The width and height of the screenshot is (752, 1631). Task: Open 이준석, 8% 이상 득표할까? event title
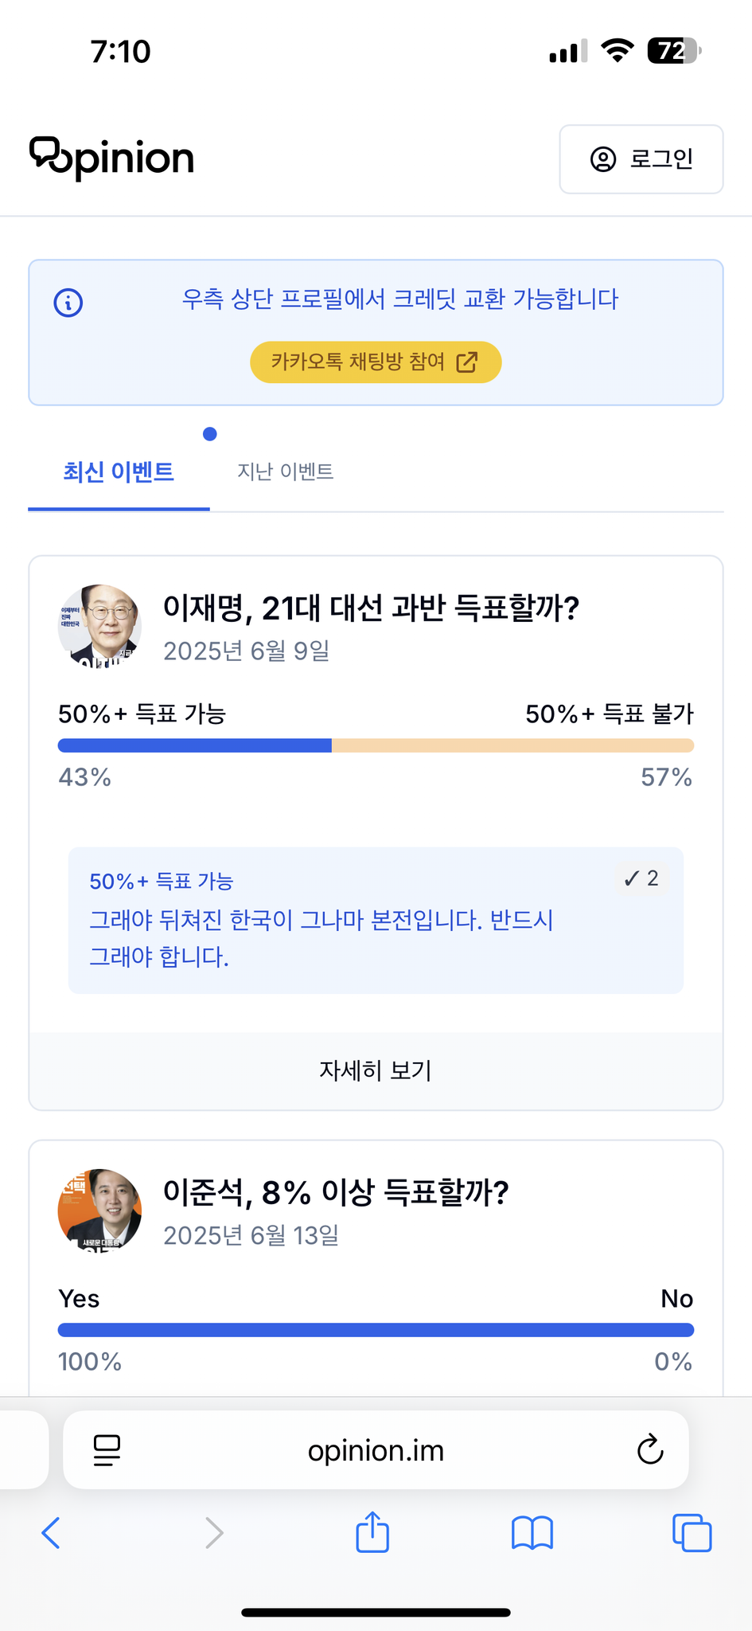click(x=336, y=1193)
